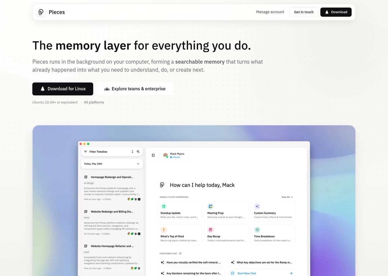Click the Mack Myers profile avatar
The width and height of the screenshot is (388, 276).
[x=165, y=155]
